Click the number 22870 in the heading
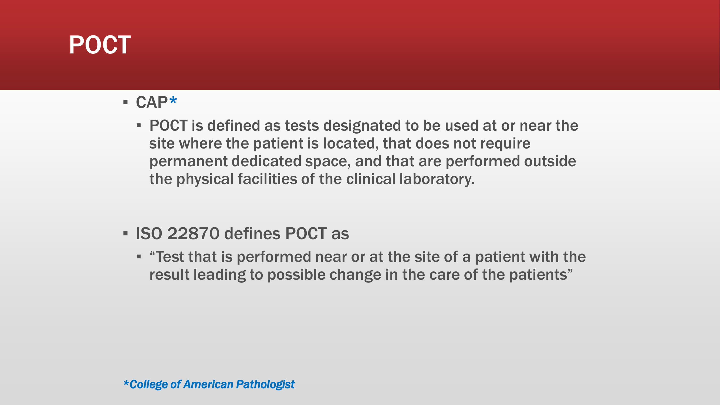Viewport: 720px width, 405px height. click(x=193, y=233)
